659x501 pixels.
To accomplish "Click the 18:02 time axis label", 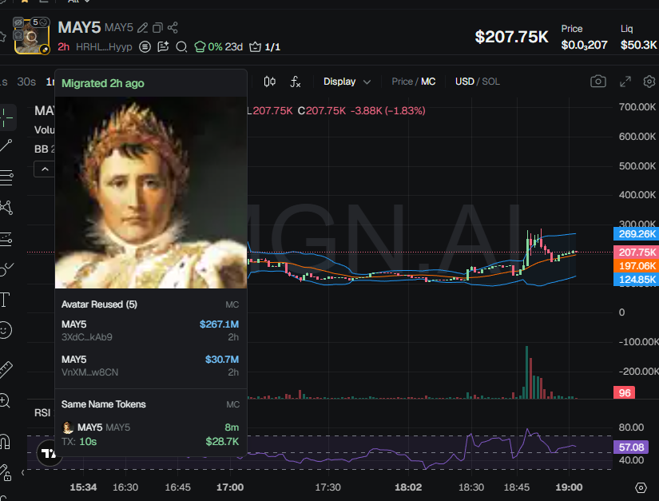I will (x=408, y=487).
